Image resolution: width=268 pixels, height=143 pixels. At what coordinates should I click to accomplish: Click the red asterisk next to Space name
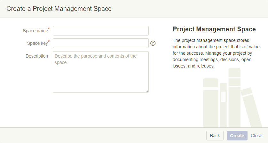(x=49, y=29)
